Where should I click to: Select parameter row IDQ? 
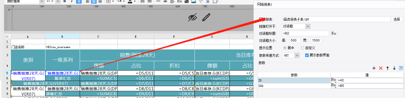(x=294, y=86)
